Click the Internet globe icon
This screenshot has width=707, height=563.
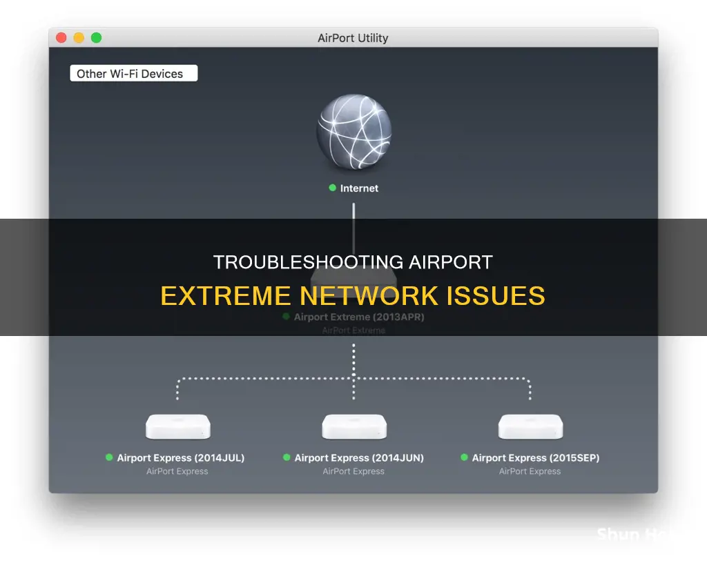(x=354, y=132)
